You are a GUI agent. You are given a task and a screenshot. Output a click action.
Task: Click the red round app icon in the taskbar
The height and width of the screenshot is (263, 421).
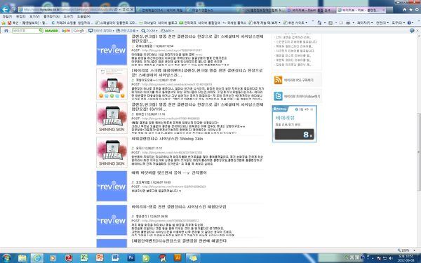pos(69,258)
